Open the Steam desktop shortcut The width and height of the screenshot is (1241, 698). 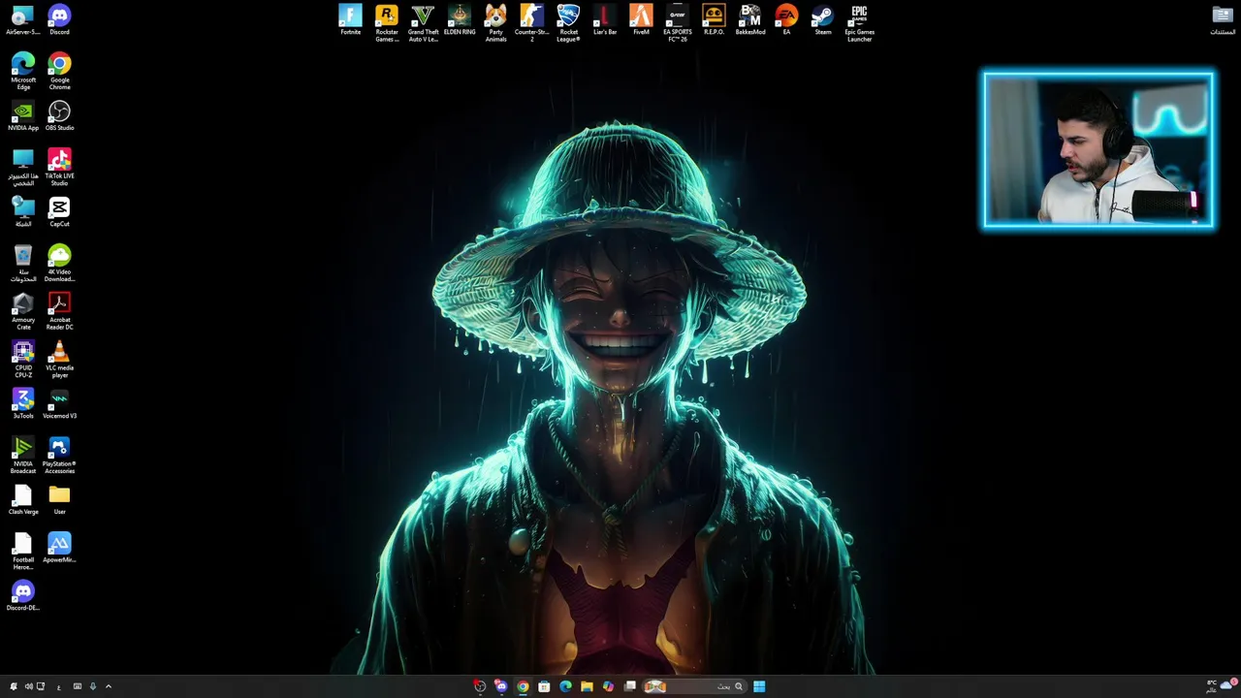tap(822, 20)
